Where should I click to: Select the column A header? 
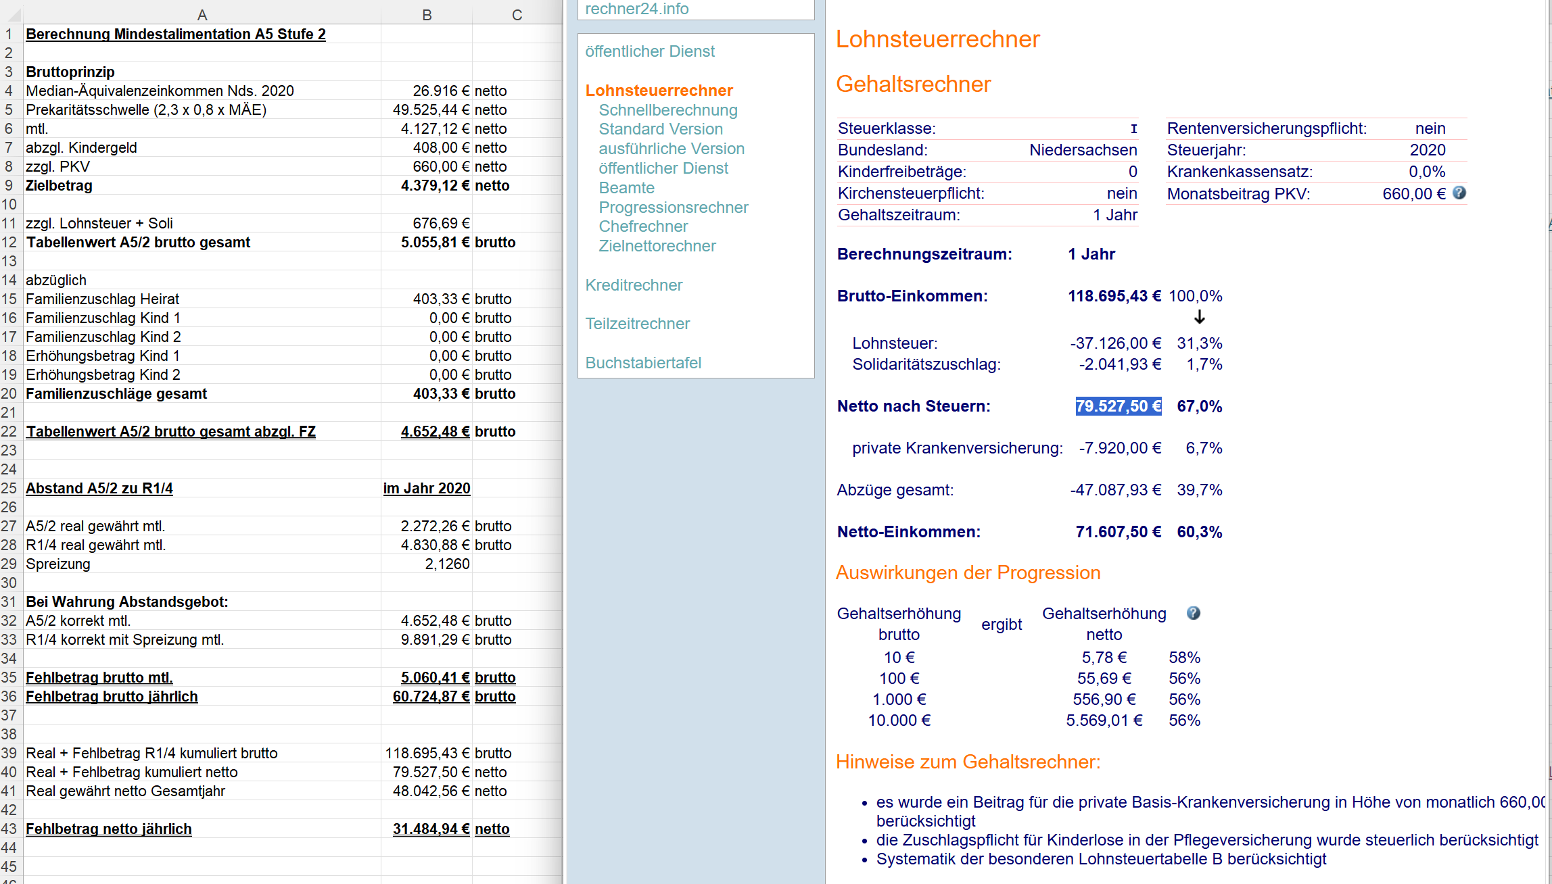202,15
